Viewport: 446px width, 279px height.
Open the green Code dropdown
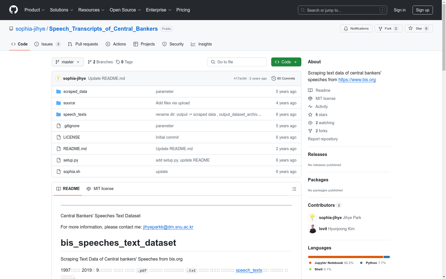(286, 62)
